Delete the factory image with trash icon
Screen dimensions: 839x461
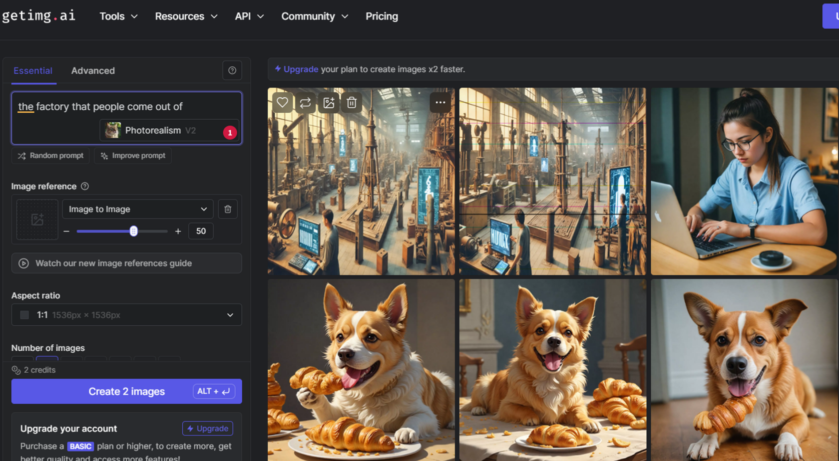352,103
